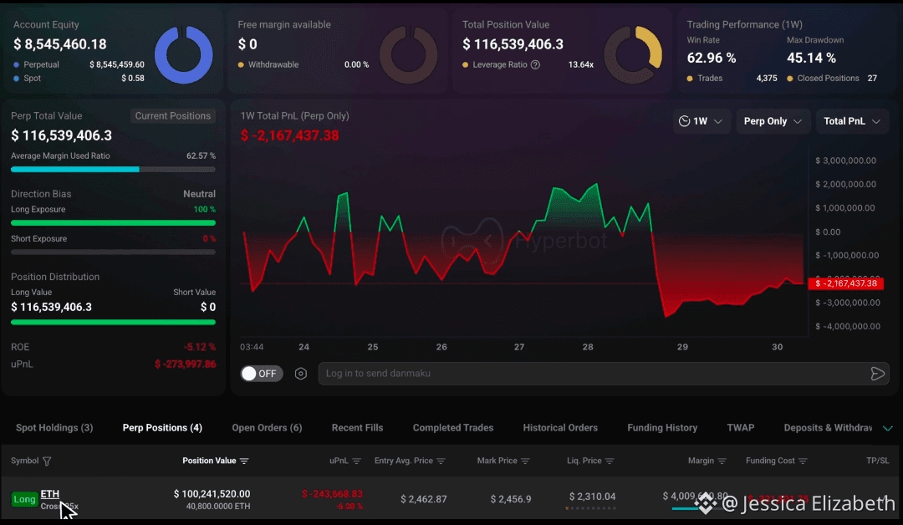Open the Total PnL dropdown
The image size is (903, 525).
[x=852, y=121]
